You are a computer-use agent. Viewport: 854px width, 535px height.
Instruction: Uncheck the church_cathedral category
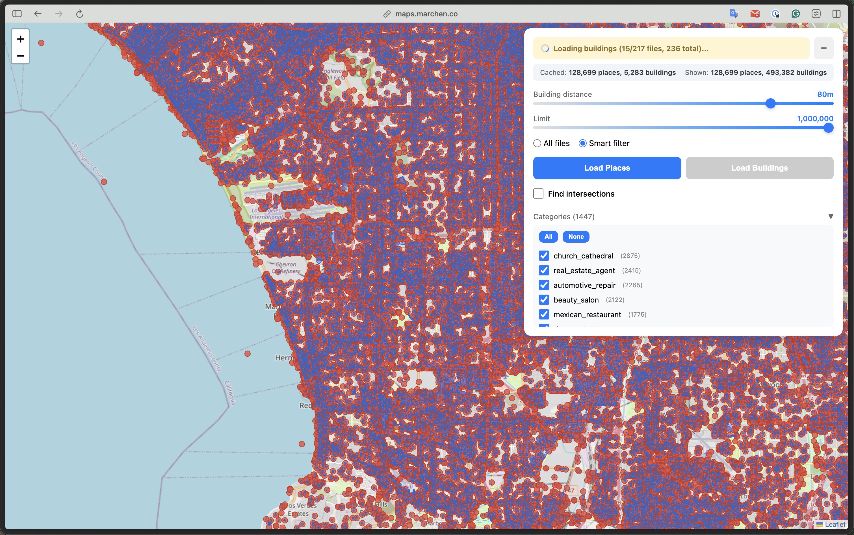tap(544, 255)
